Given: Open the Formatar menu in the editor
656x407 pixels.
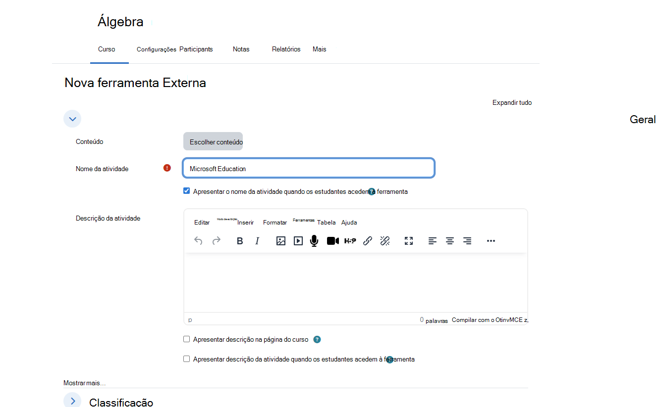Looking at the screenshot, I should point(275,223).
